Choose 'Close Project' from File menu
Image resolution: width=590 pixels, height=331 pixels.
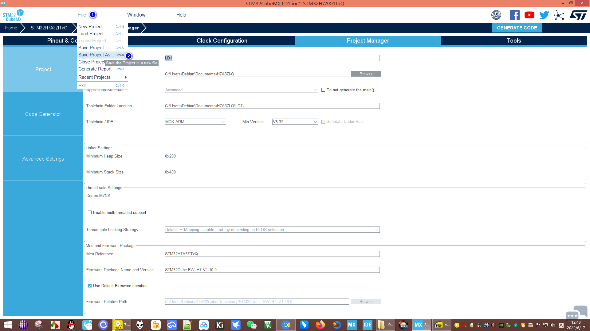coord(91,62)
